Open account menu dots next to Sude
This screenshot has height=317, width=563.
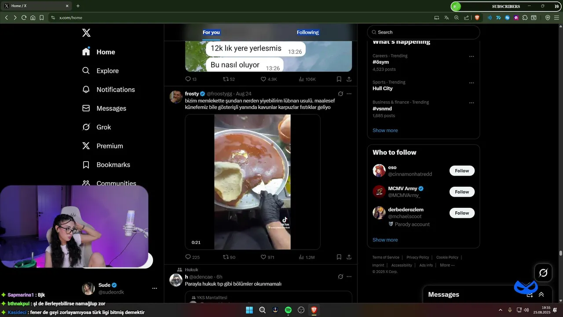point(154,288)
